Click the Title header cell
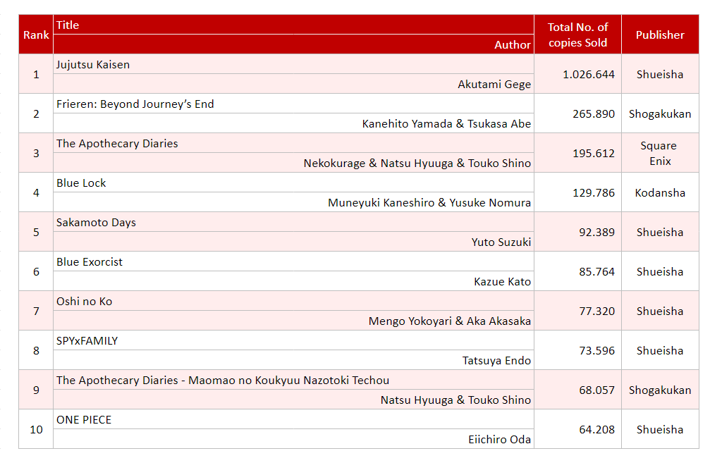 (x=293, y=25)
